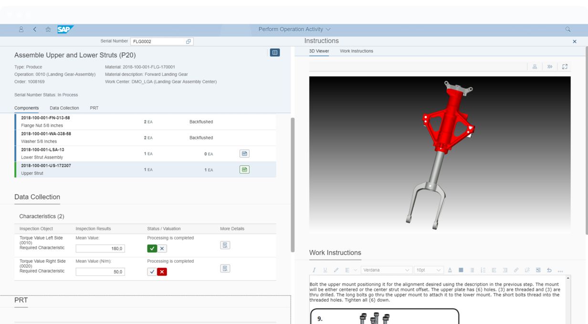
Task: Reject valuation for Torque Value Right Side
Action: click(x=162, y=272)
